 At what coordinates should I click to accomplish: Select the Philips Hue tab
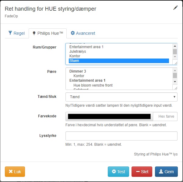tap(47, 33)
